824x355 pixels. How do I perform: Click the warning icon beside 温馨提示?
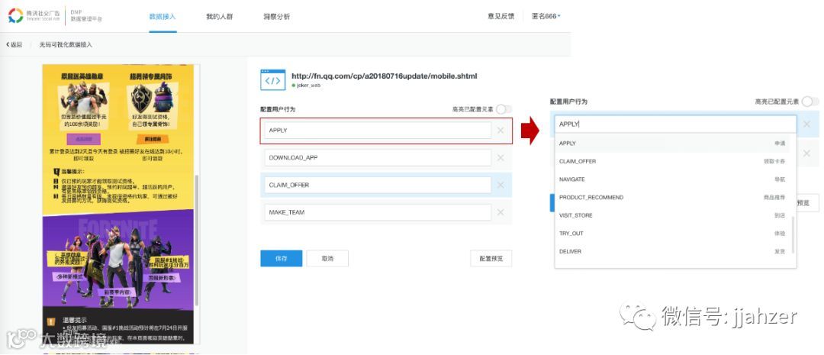[x=51, y=322]
